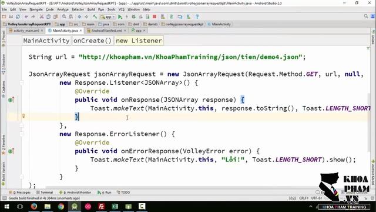Viewport: 376px width, 212px height.
Task: Click the Help question mark icon
Action: 197,17
